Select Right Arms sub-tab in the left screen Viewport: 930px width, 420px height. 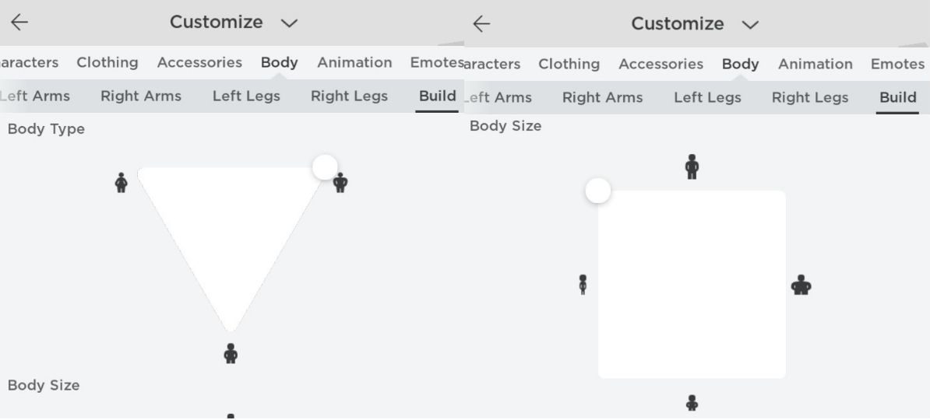pyautogui.click(x=141, y=96)
